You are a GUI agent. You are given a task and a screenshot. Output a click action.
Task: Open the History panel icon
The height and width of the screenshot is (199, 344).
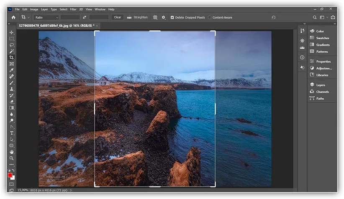click(x=302, y=31)
